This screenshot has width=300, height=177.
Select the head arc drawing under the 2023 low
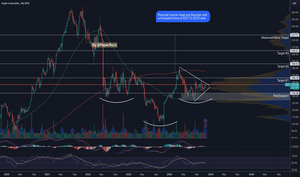[160, 125]
